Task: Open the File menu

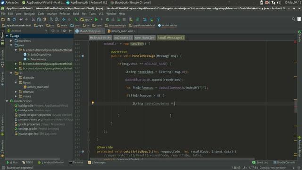Action: [x=3, y=14]
